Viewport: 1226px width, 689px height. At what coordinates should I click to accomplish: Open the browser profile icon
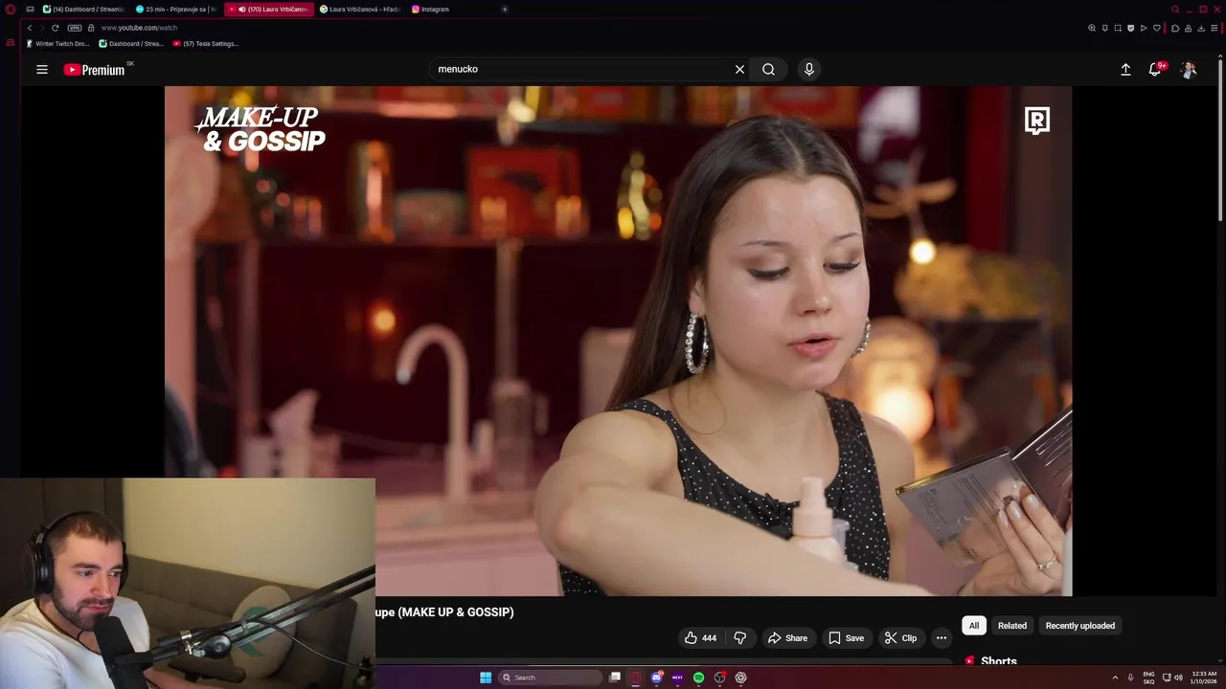[1189, 28]
